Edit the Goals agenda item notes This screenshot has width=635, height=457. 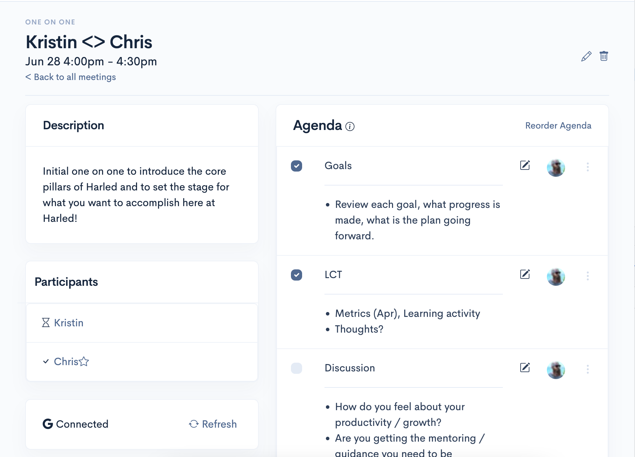coord(525,165)
